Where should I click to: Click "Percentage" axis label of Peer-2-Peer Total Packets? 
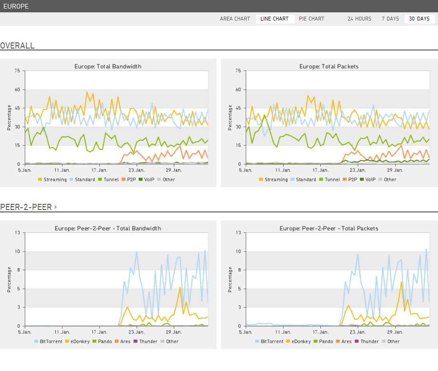(x=230, y=280)
